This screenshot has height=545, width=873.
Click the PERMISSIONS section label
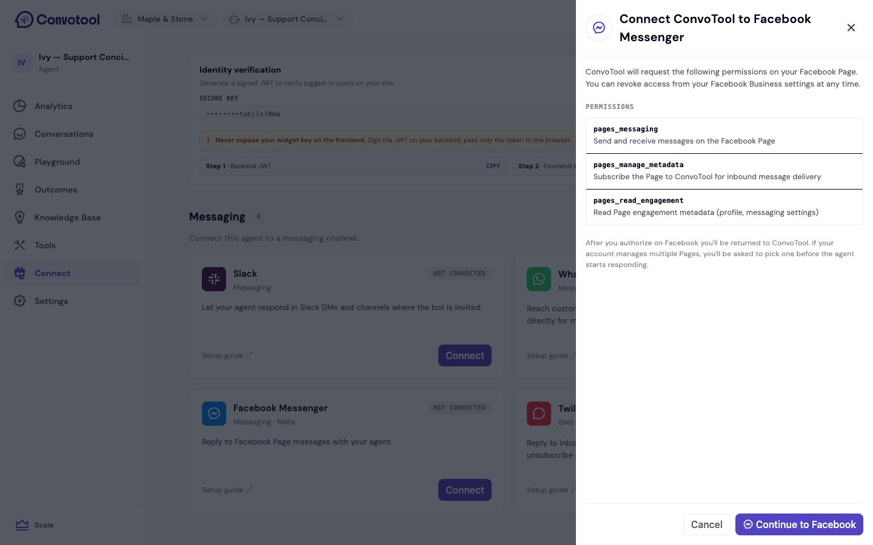610,107
